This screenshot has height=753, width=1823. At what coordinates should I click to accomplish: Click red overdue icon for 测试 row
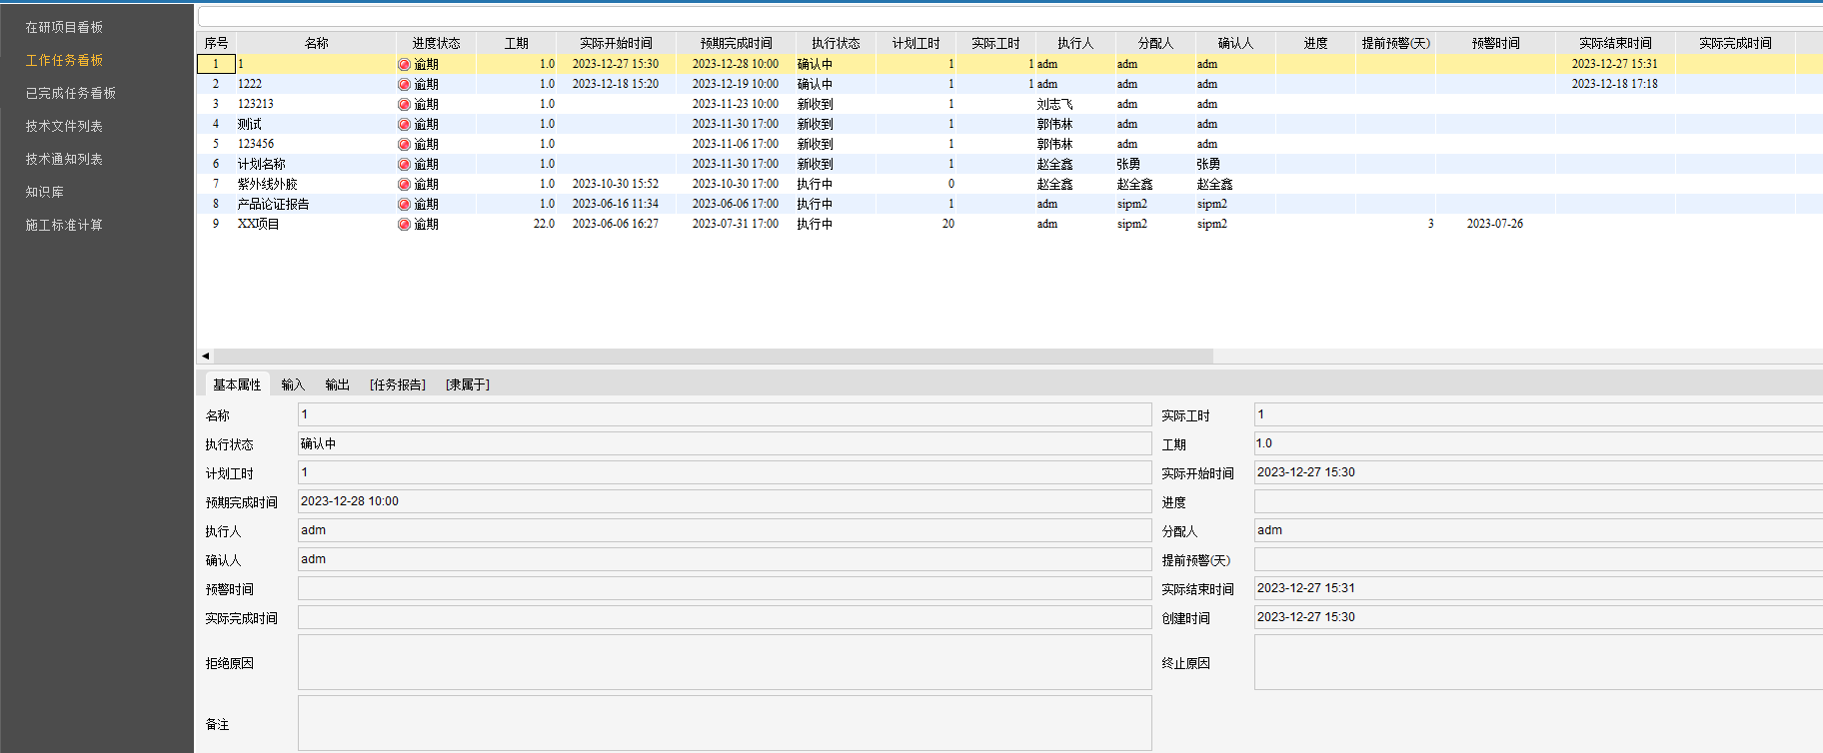404,124
